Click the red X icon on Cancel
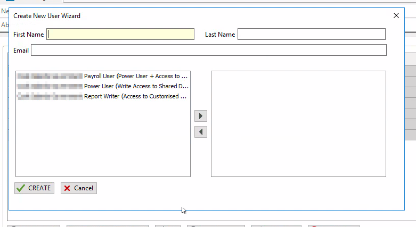 tap(67, 188)
